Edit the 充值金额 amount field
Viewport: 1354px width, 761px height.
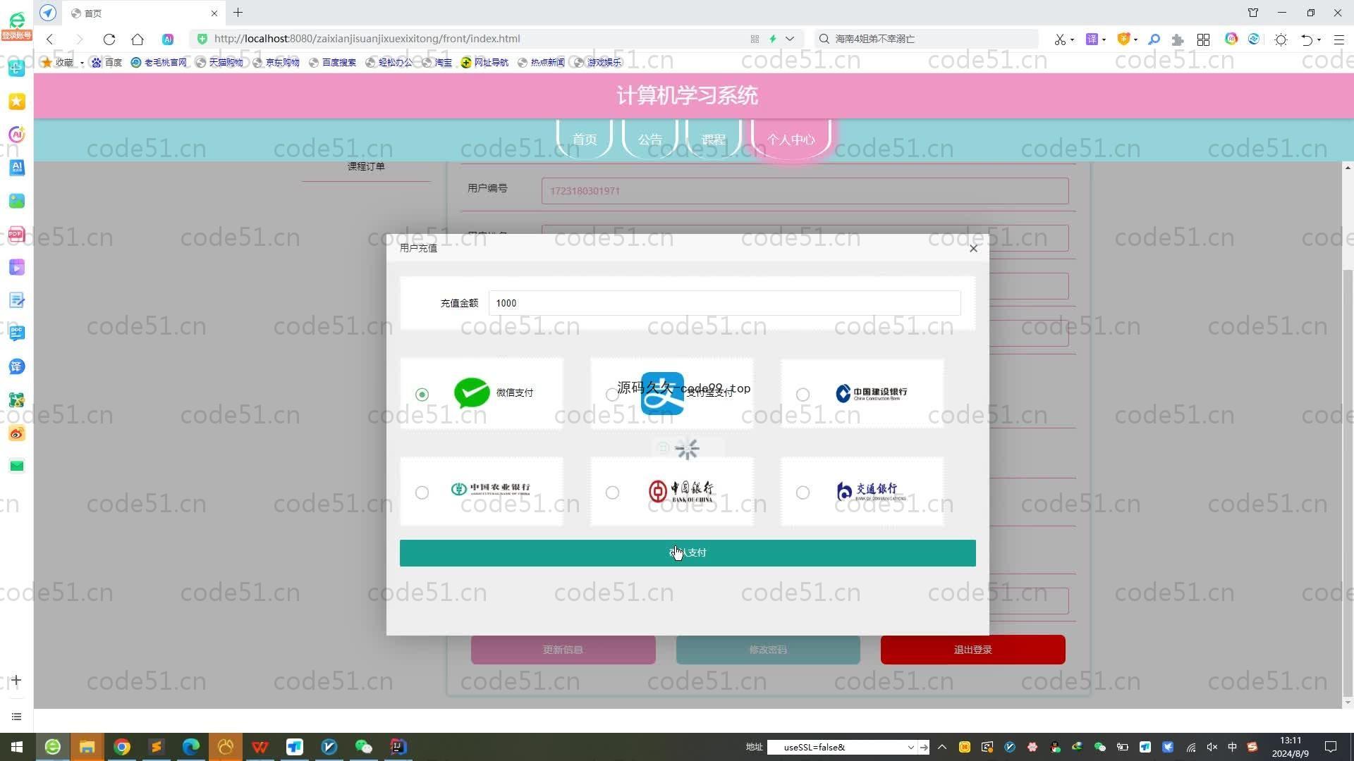[x=724, y=303]
